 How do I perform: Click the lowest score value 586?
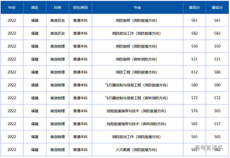(x=217, y=72)
